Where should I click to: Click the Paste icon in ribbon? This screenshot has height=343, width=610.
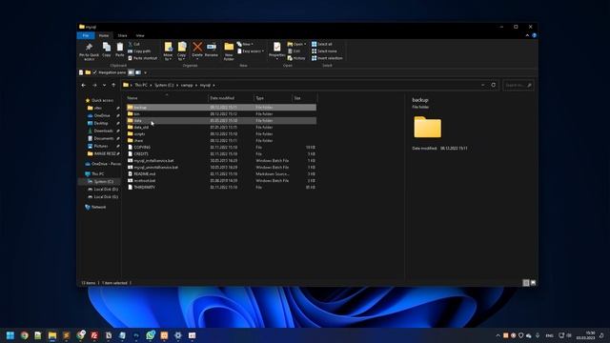[x=120, y=47]
